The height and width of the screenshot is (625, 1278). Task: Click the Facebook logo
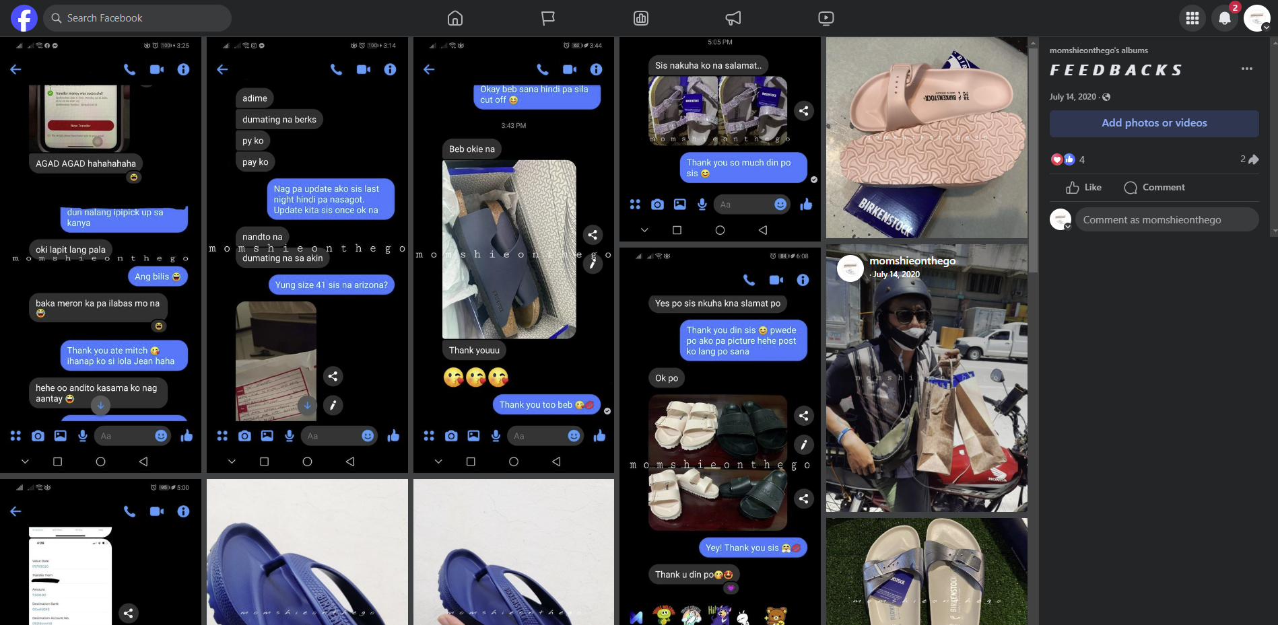coord(24,18)
